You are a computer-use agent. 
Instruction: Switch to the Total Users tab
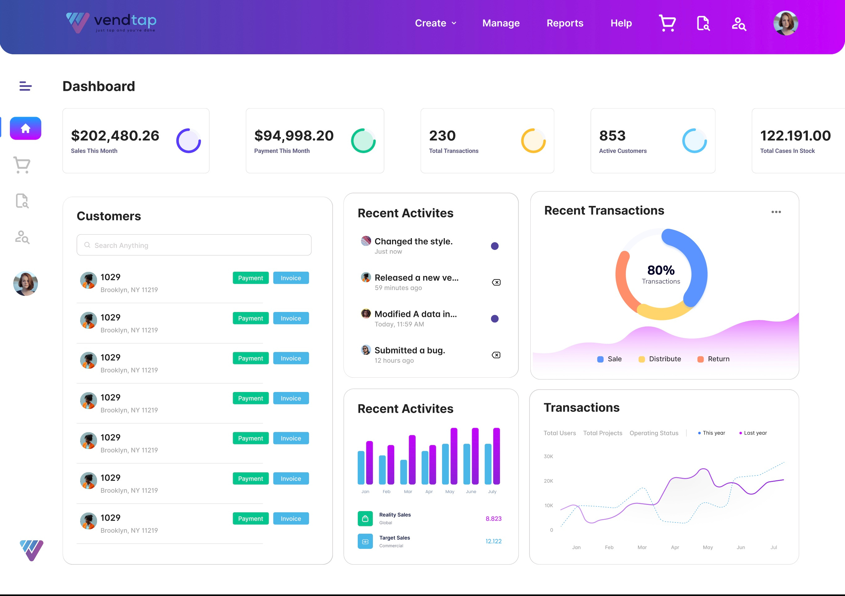point(560,433)
